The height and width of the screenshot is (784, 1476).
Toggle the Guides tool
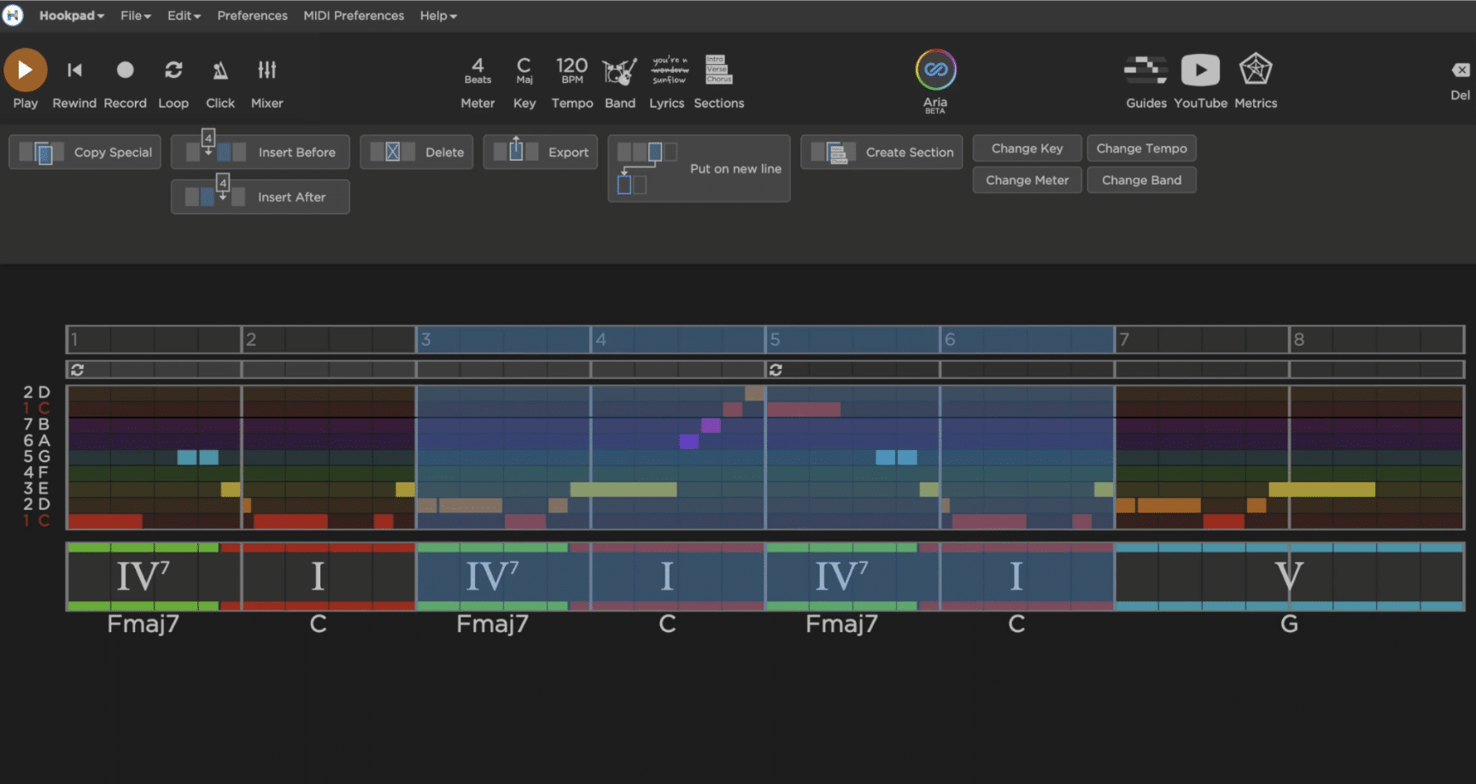(1145, 83)
